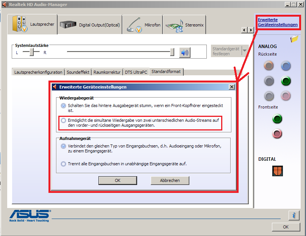
Task: Select the Mikrofon device tab
Action: coord(143,25)
